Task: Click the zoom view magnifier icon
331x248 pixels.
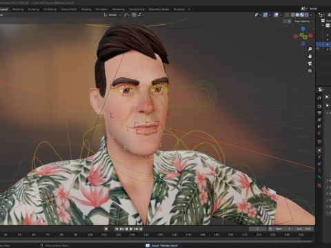Action: (310, 49)
